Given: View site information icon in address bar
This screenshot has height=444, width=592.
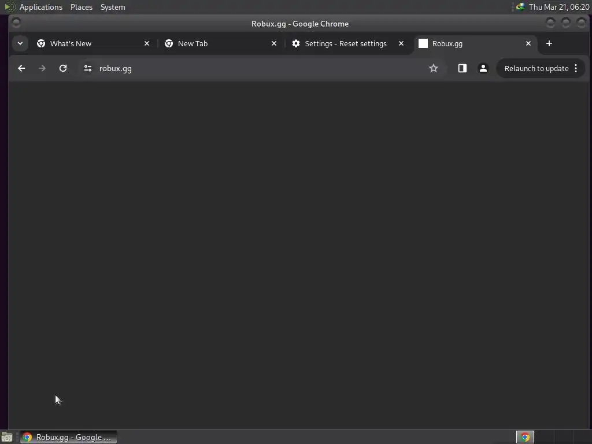Looking at the screenshot, I should (x=88, y=68).
